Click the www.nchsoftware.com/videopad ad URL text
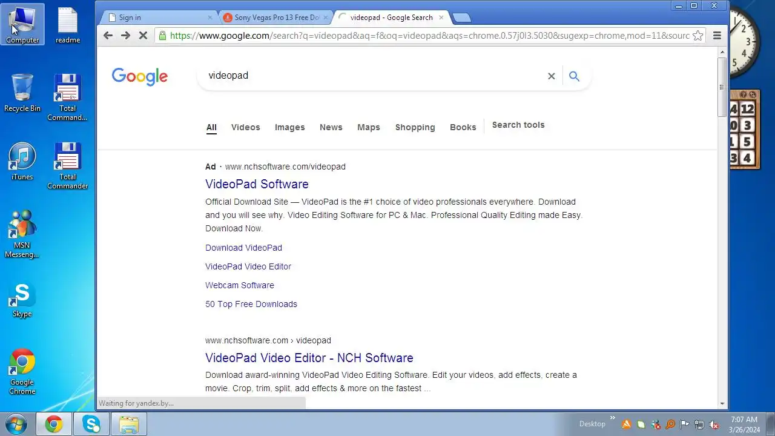Viewport: 775px width, 436px height. click(285, 167)
